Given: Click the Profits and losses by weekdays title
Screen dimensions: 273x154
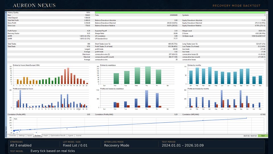Looking at the screenshot, I should pyautogui.click(x=112, y=89).
